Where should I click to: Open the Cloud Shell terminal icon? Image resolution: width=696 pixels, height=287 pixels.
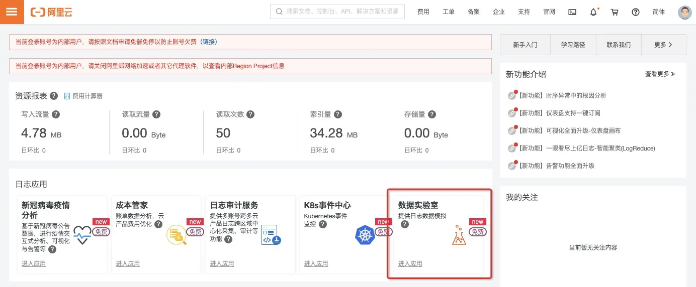[572, 12]
